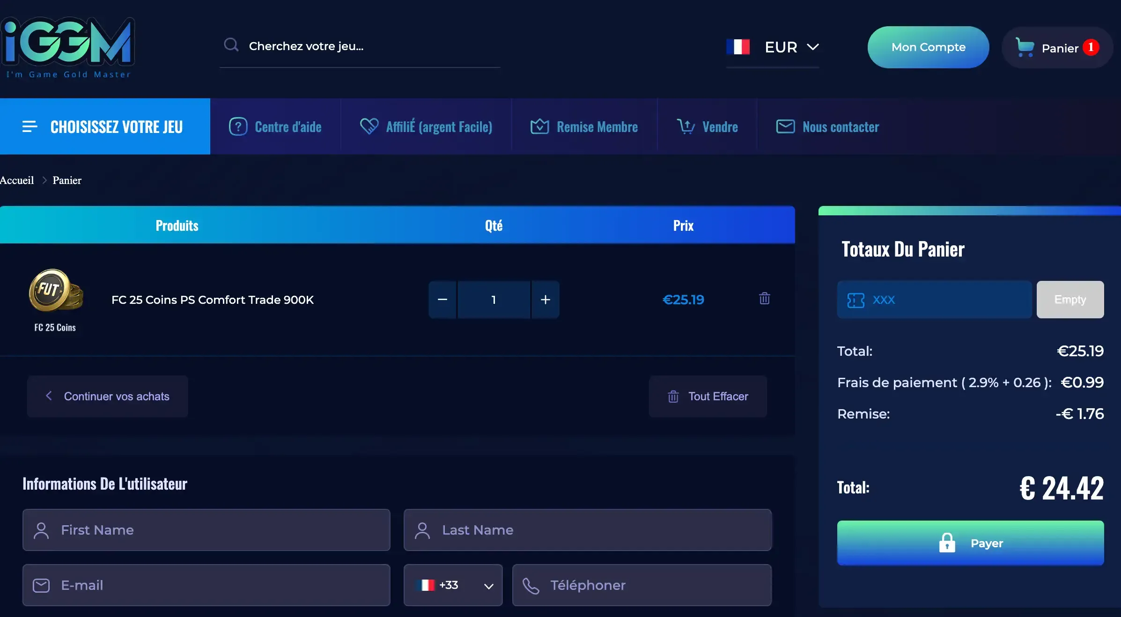
Task: Click the -€ 1.76 Remise value
Action: tap(1079, 414)
